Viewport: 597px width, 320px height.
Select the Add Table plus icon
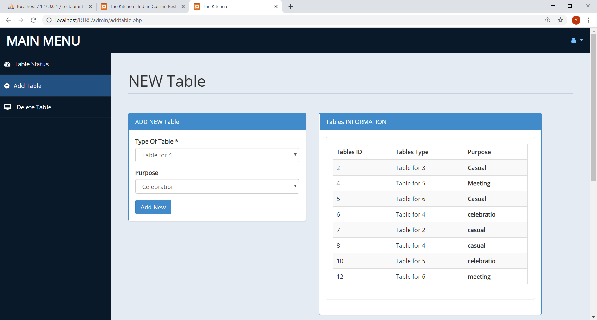[x=7, y=86]
